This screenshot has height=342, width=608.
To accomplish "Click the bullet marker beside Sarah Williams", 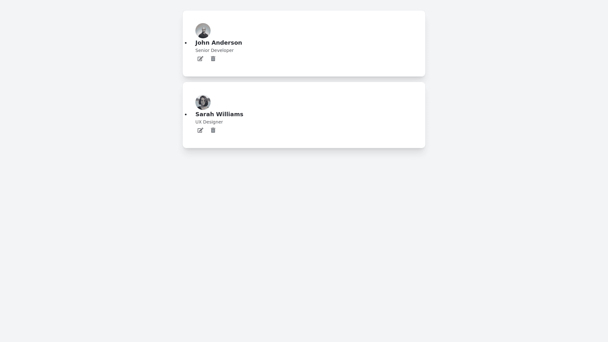I will click(186, 115).
